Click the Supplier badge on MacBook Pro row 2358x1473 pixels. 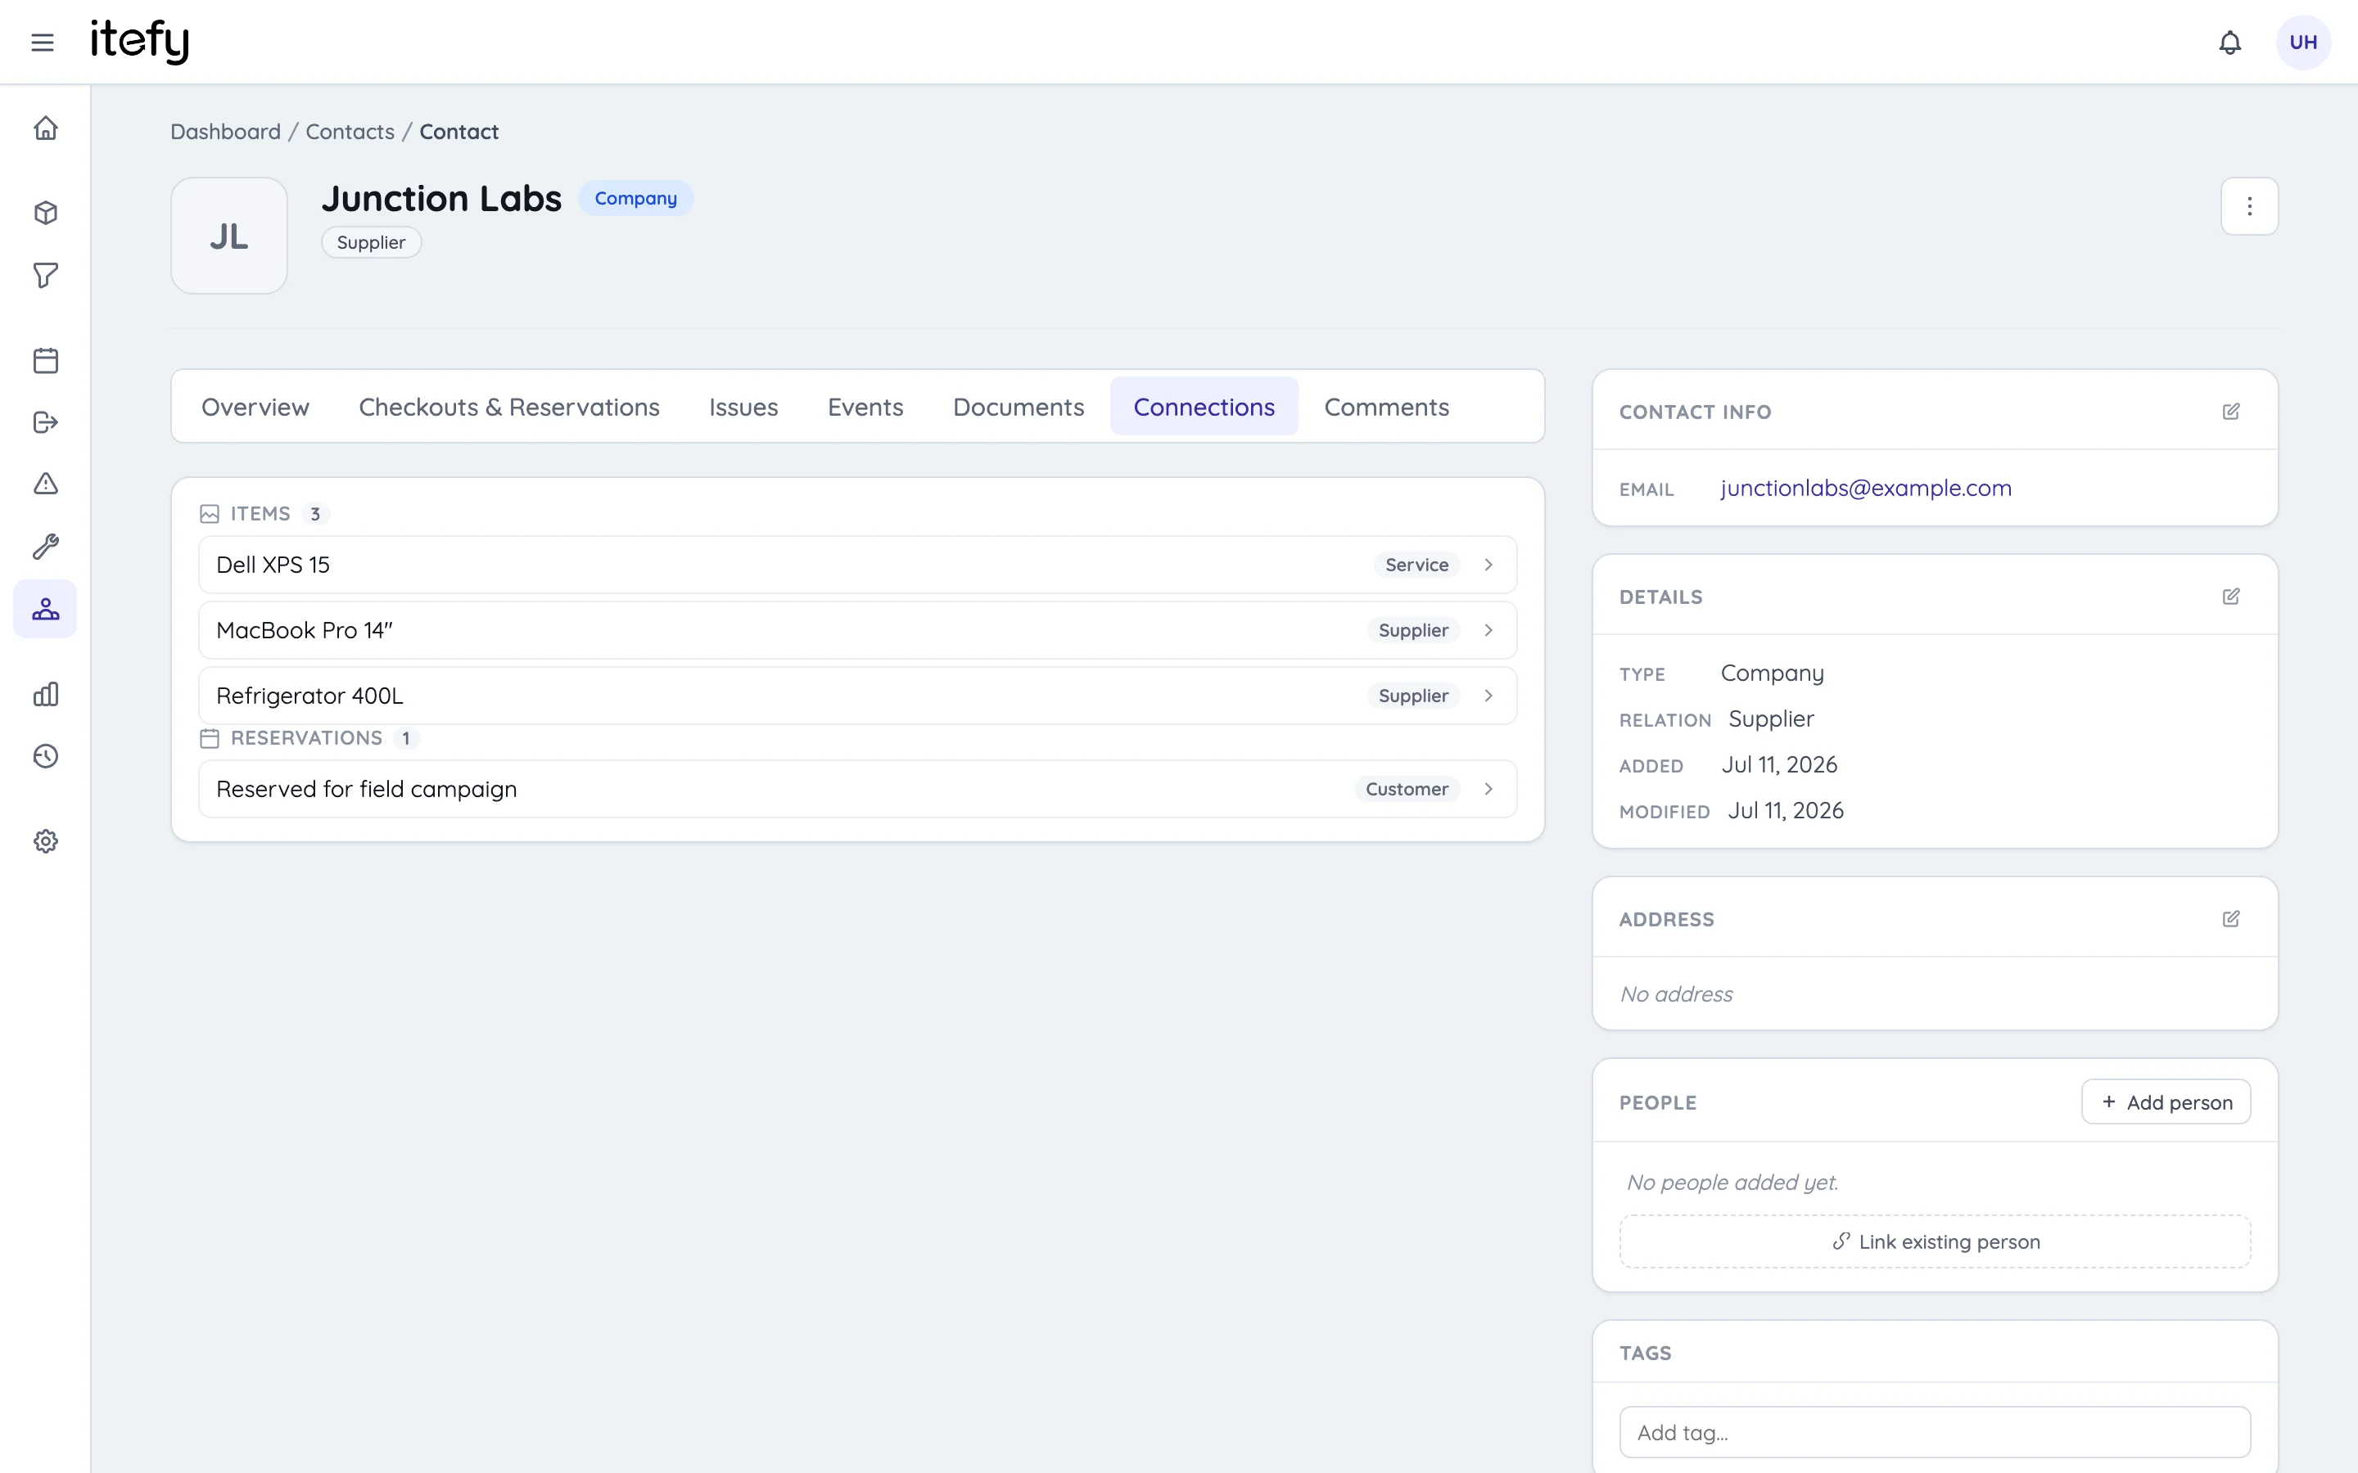pos(1413,630)
